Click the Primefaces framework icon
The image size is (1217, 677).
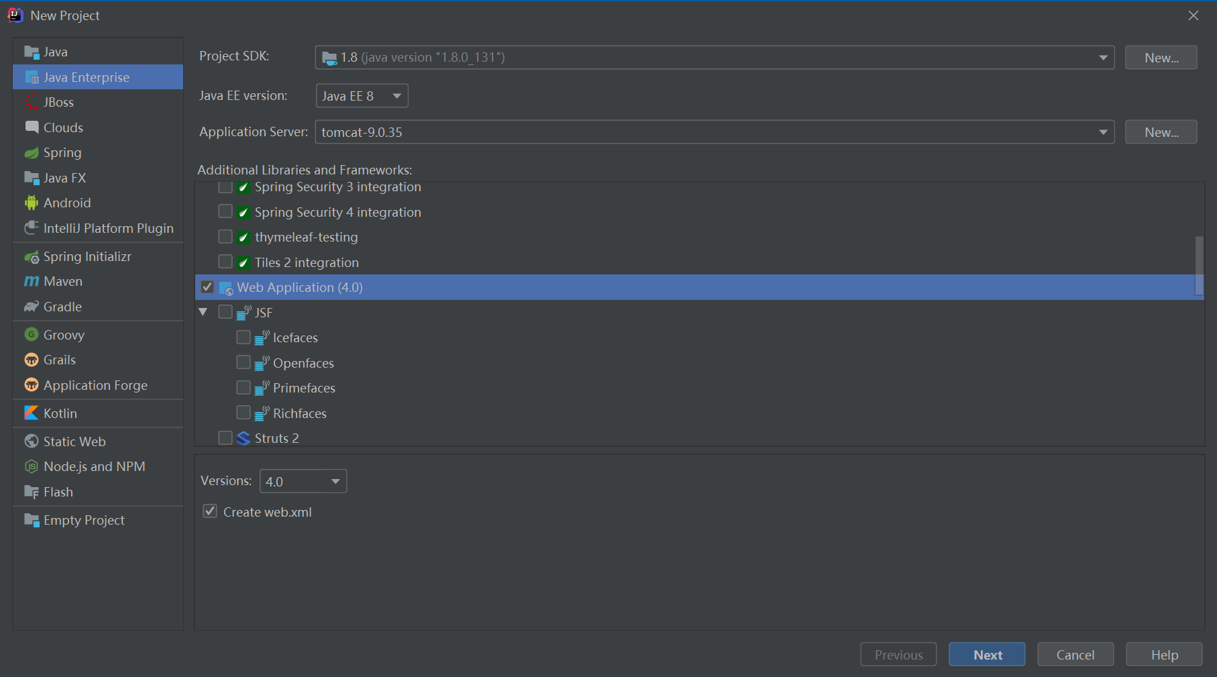[262, 388]
